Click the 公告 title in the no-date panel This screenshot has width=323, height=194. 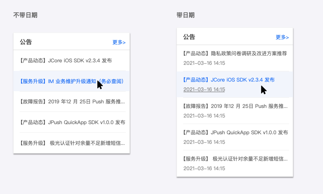click(x=26, y=42)
